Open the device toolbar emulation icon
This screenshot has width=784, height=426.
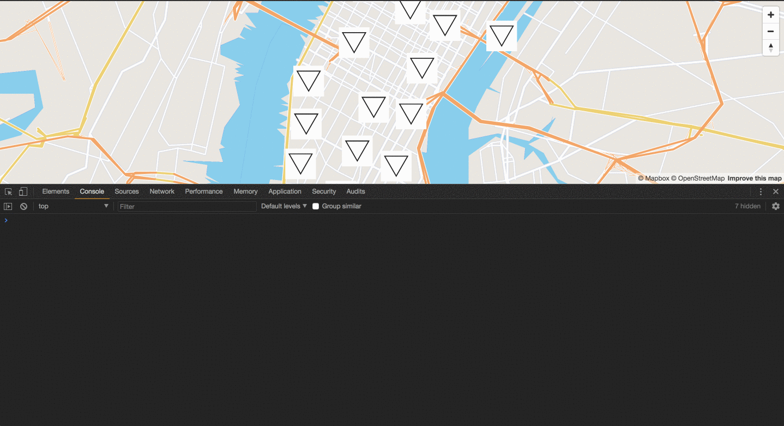22,191
